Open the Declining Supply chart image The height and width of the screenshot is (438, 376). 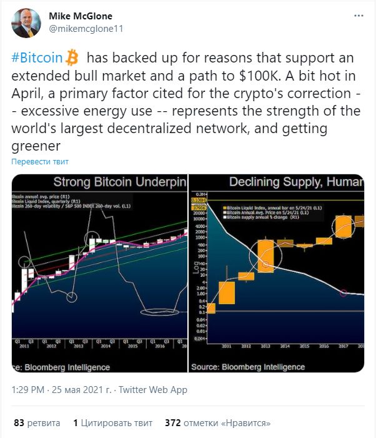coord(277,273)
